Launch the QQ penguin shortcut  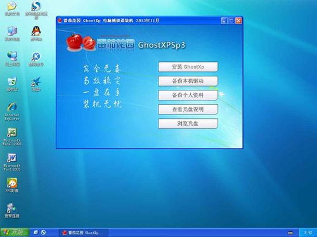point(36,31)
